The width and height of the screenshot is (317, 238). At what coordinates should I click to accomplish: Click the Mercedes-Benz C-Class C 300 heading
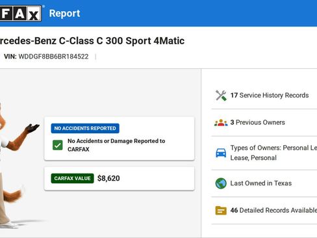92,41
